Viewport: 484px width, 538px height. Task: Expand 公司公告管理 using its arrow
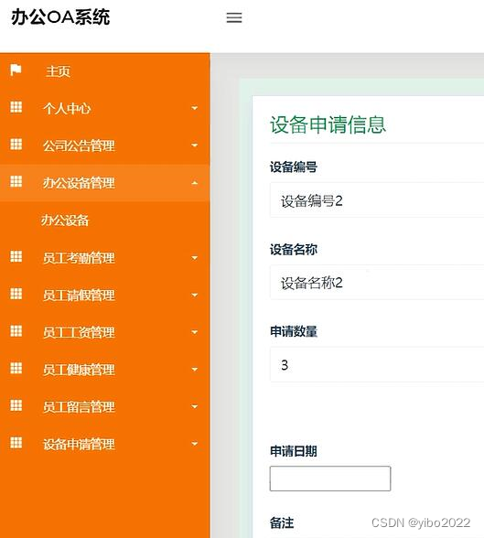[195, 145]
